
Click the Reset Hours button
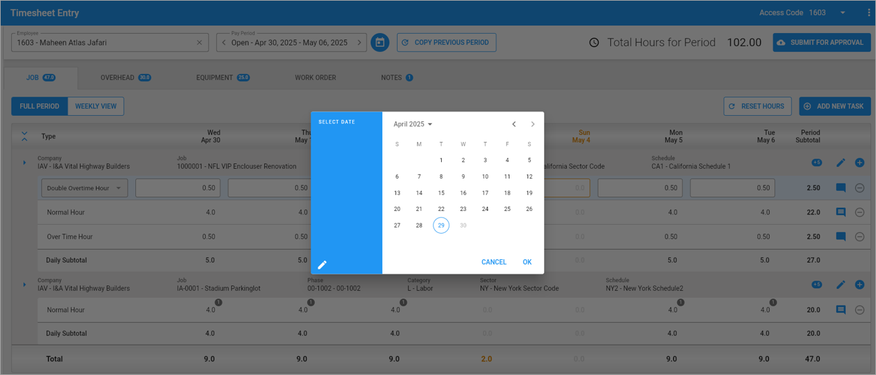coord(757,106)
